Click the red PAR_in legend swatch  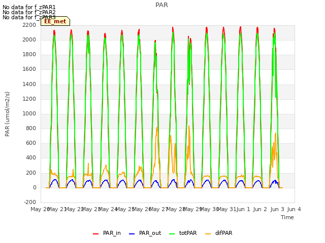[x=95, y=234]
